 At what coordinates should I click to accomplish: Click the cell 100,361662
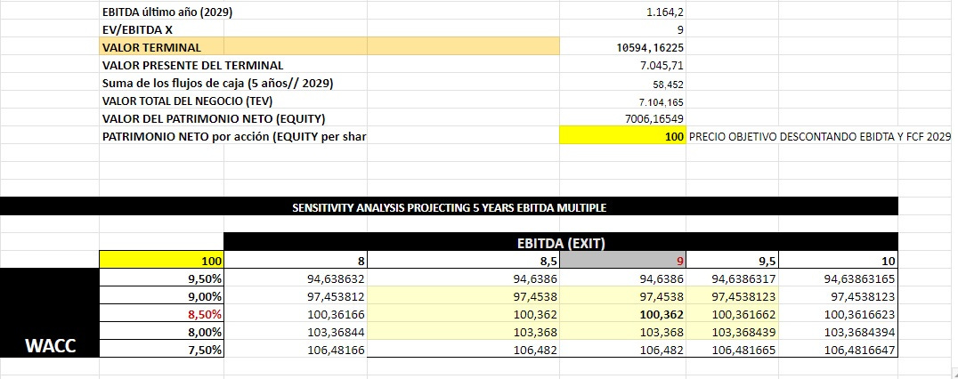[732, 314]
